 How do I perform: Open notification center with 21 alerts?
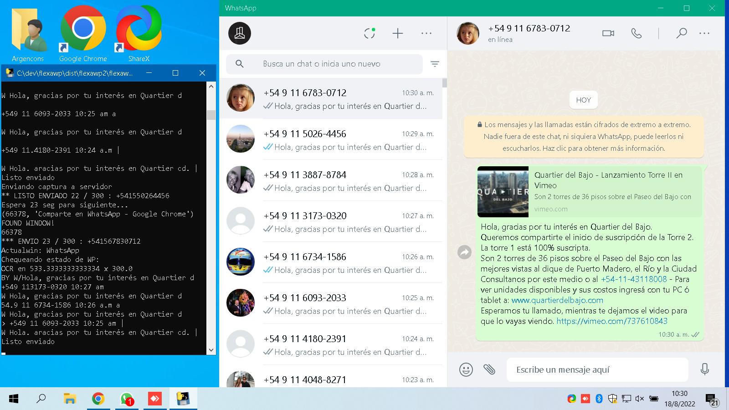pos(712,400)
